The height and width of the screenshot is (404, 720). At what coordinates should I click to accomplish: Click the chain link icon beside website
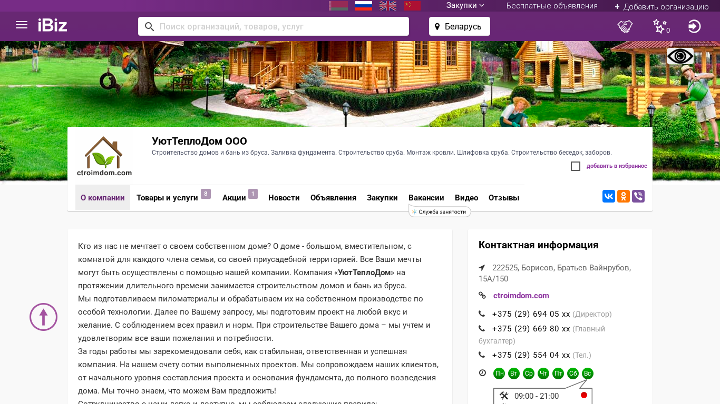482,296
